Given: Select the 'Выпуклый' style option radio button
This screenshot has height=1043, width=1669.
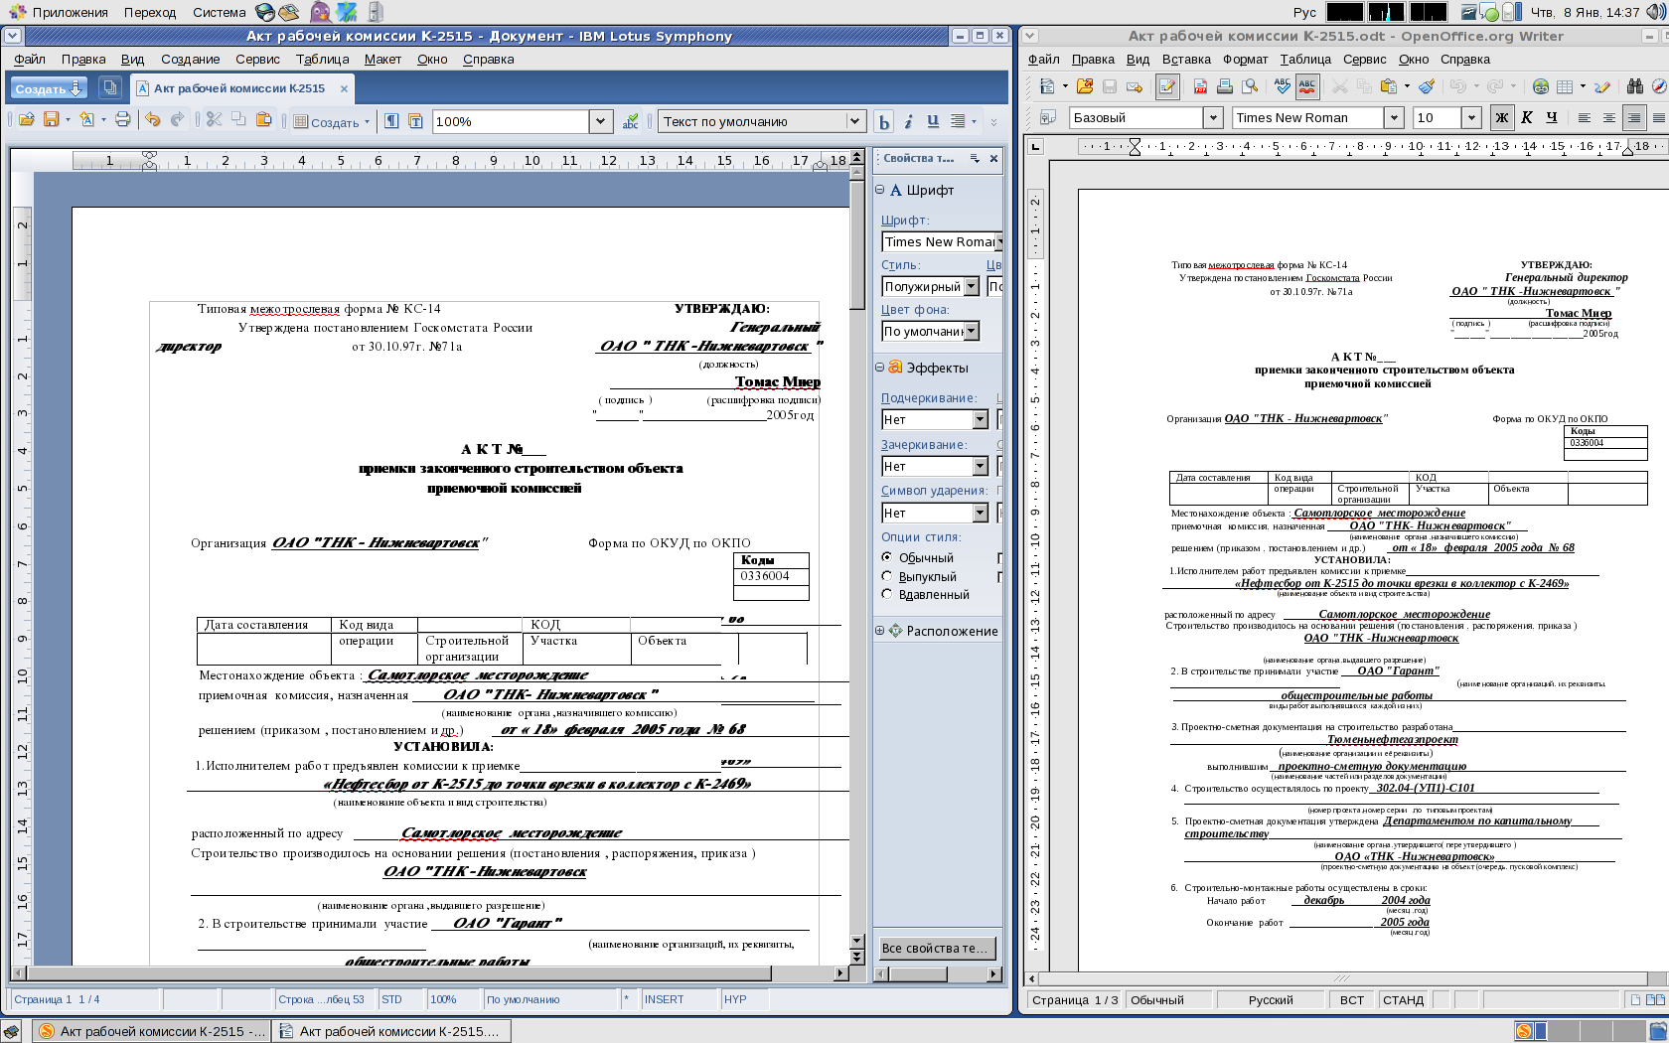Looking at the screenshot, I should pos(887,576).
